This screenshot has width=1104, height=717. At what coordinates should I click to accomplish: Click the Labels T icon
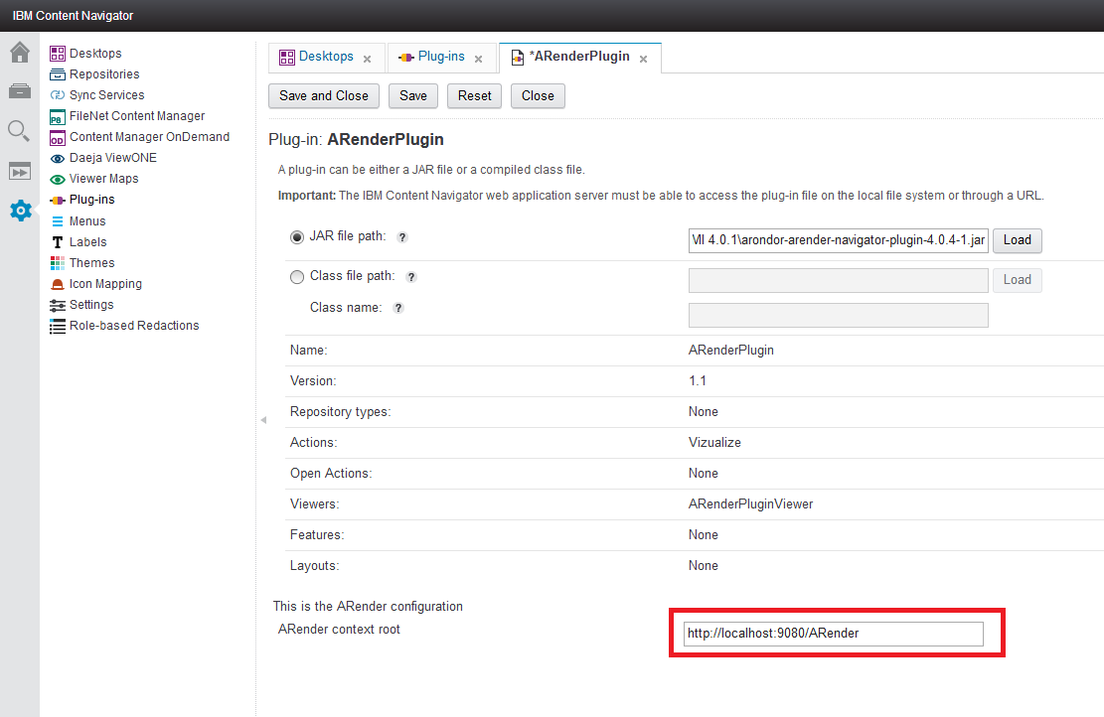[58, 242]
